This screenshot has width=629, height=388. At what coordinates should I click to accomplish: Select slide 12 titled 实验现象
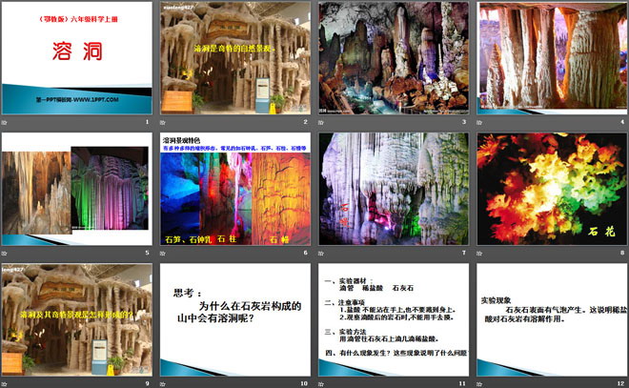552,319
